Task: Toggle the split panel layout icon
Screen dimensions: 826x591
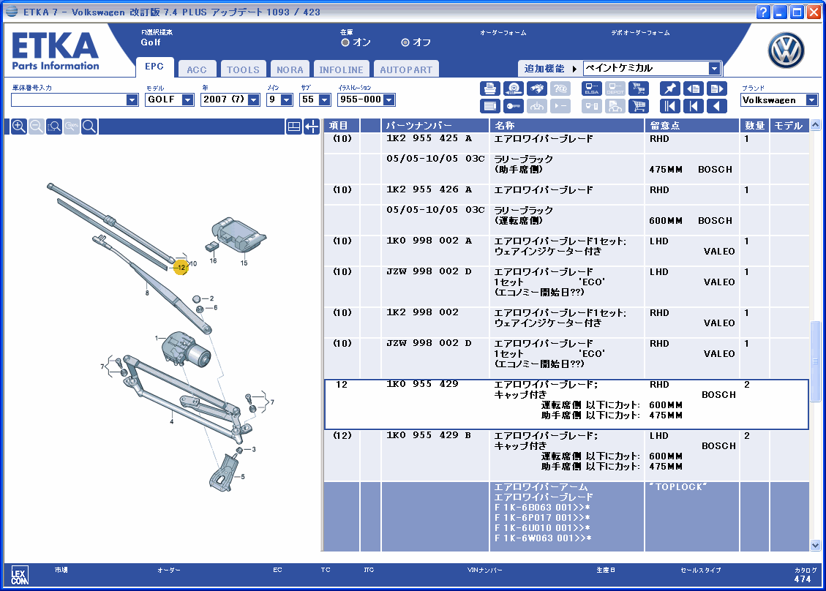Action: 294,127
